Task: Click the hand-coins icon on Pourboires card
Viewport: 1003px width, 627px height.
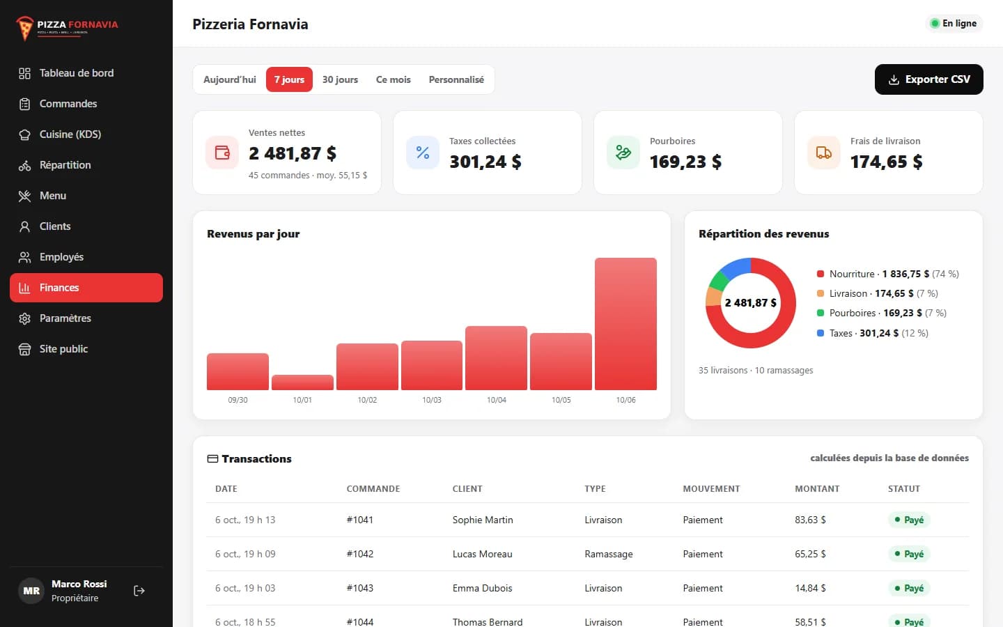Action: click(623, 153)
